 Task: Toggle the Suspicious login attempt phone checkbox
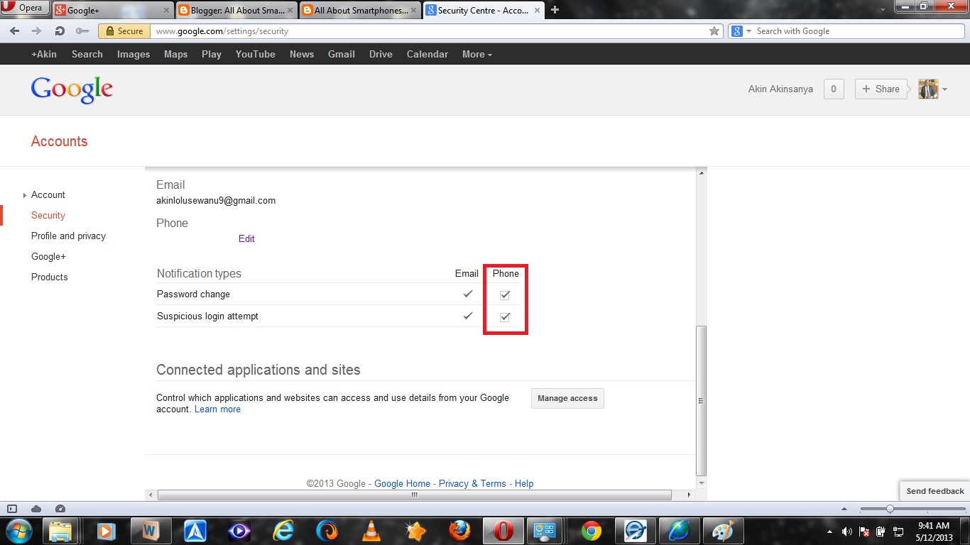[x=505, y=317]
